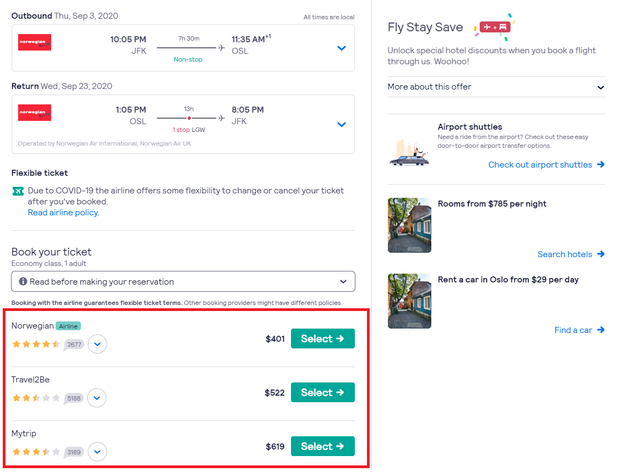Open the Read airline policy link
This screenshot has width=620, height=472.
click(x=63, y=213)
